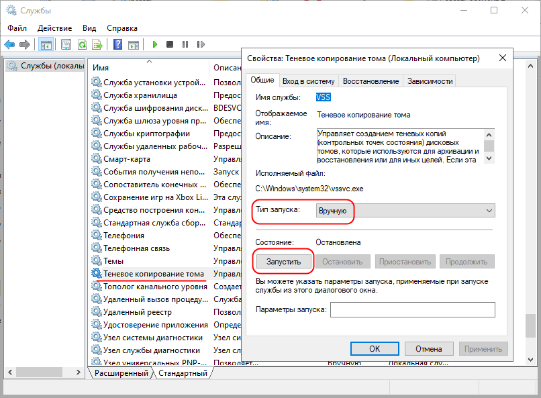Click the Refresh icon in the toolbar
This screenshot has height=398, width=541.
[82, 44]
